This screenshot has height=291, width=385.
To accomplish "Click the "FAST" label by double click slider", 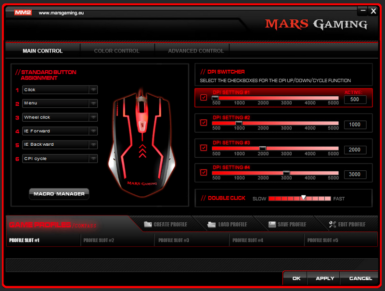I will point(339,199).
